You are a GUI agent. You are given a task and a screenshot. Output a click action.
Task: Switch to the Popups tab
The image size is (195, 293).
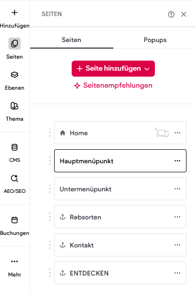[155, 40]
